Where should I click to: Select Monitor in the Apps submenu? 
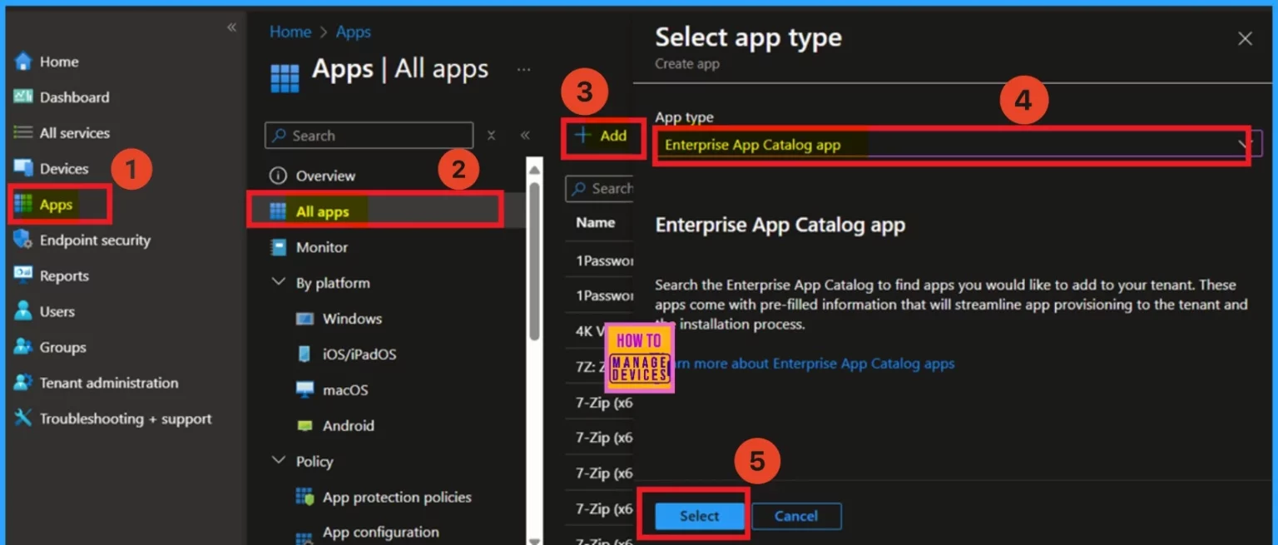coord(322,247)
